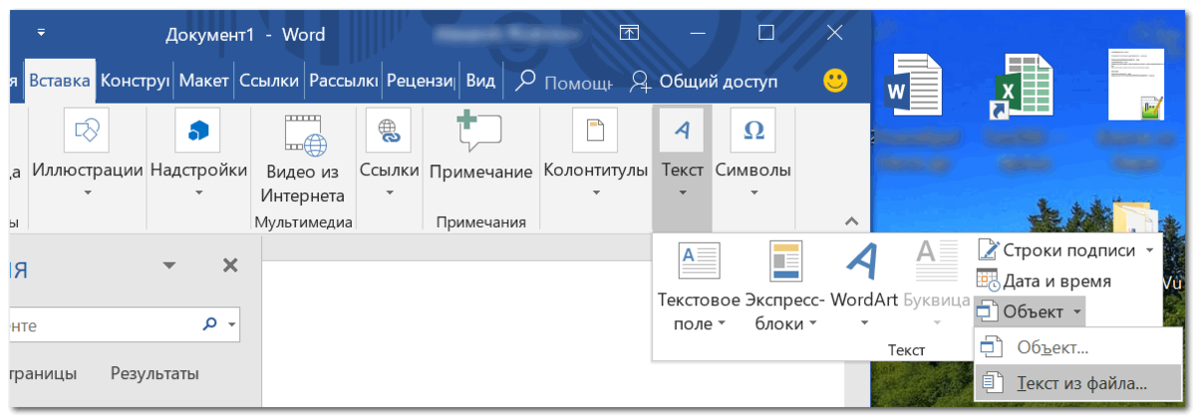This screenshot has height=418, width=1196.
Task: Open navigation pane options dropdown arrow
Action: coord(169,266)
